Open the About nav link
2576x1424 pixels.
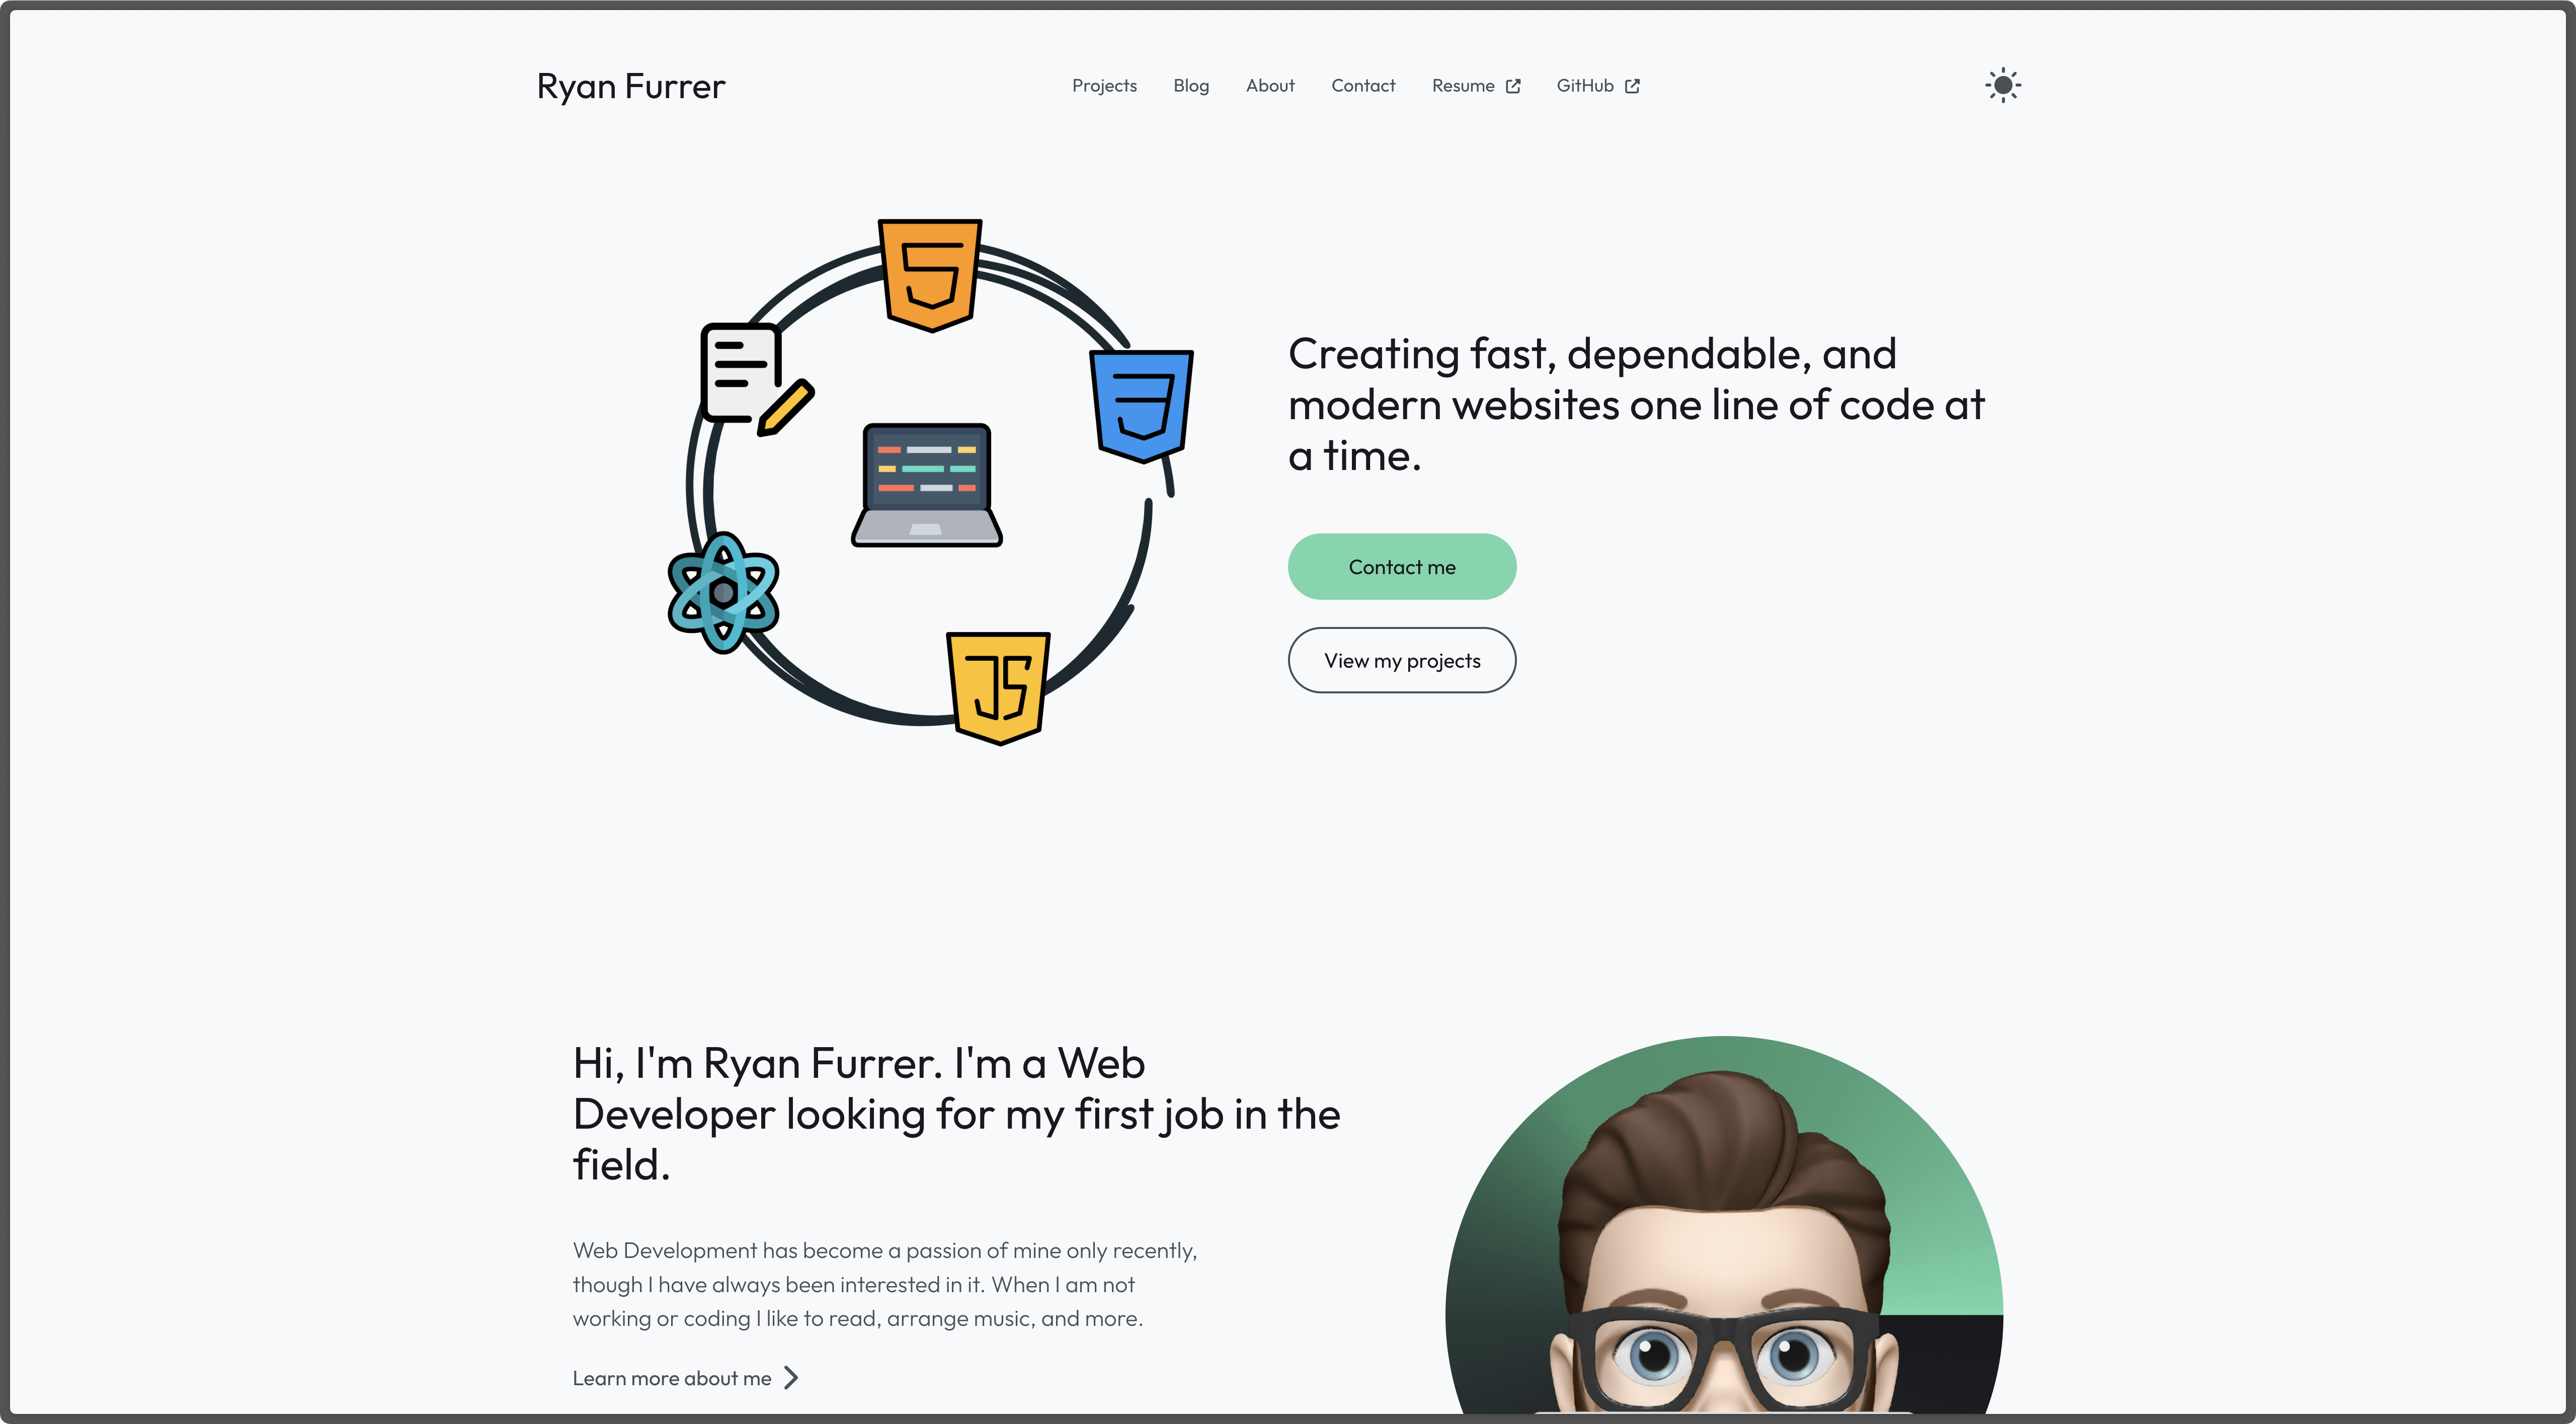pyautogui.click(x=1270, y=86)
